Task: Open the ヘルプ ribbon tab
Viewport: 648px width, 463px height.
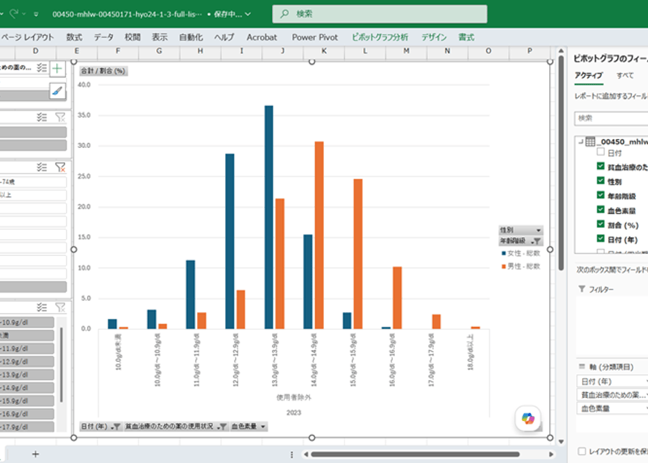Action: (x=224, y=37)
